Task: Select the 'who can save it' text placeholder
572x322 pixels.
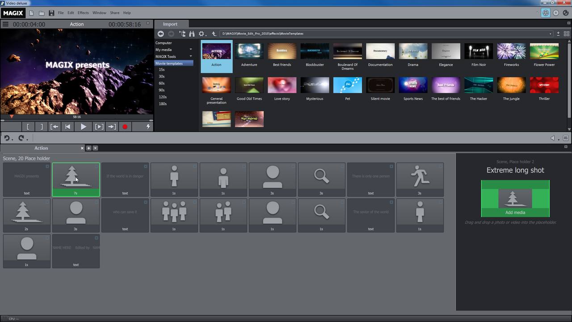Action: point(125,216)
